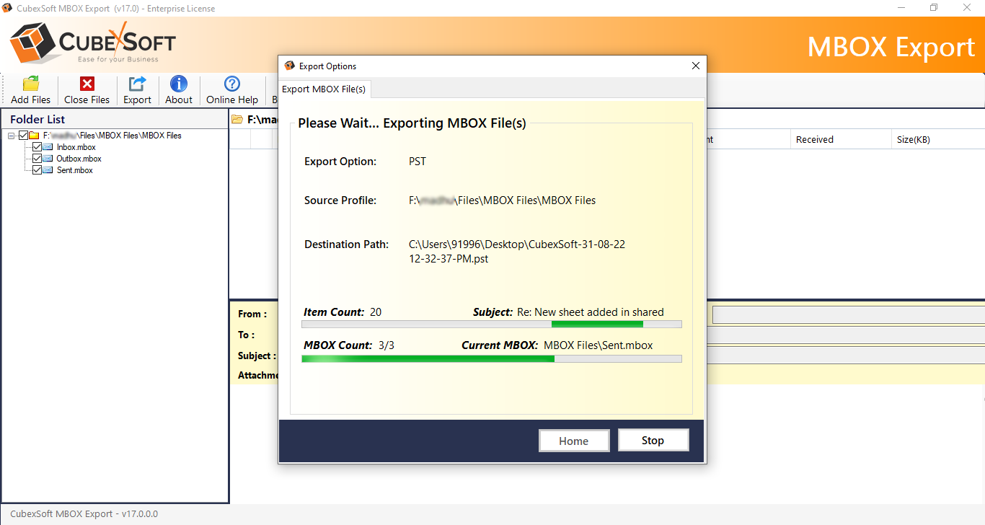The width and height of the screenshot is (985, 525).
Task: Select the Export MBOX File(s) tab
Action: (x=324, y=89)
